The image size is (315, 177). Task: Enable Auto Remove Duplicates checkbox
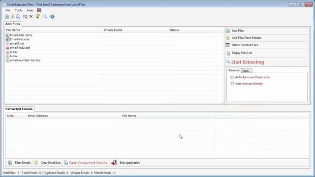pyautogui.click(x=232, y=77)
